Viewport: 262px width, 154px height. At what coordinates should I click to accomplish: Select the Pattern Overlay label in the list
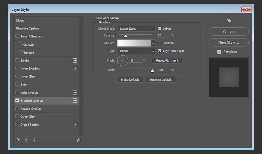click(31, 108)
